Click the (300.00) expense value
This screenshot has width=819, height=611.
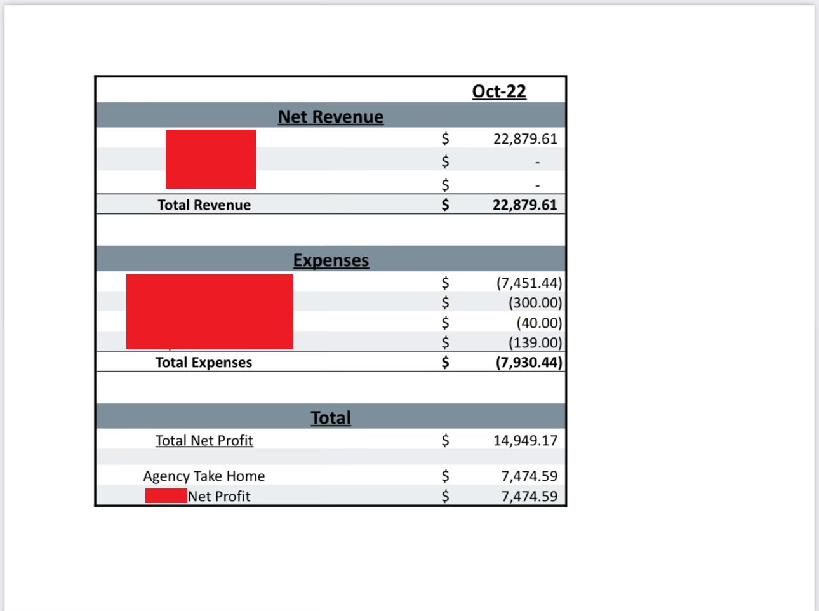point(535,303)
